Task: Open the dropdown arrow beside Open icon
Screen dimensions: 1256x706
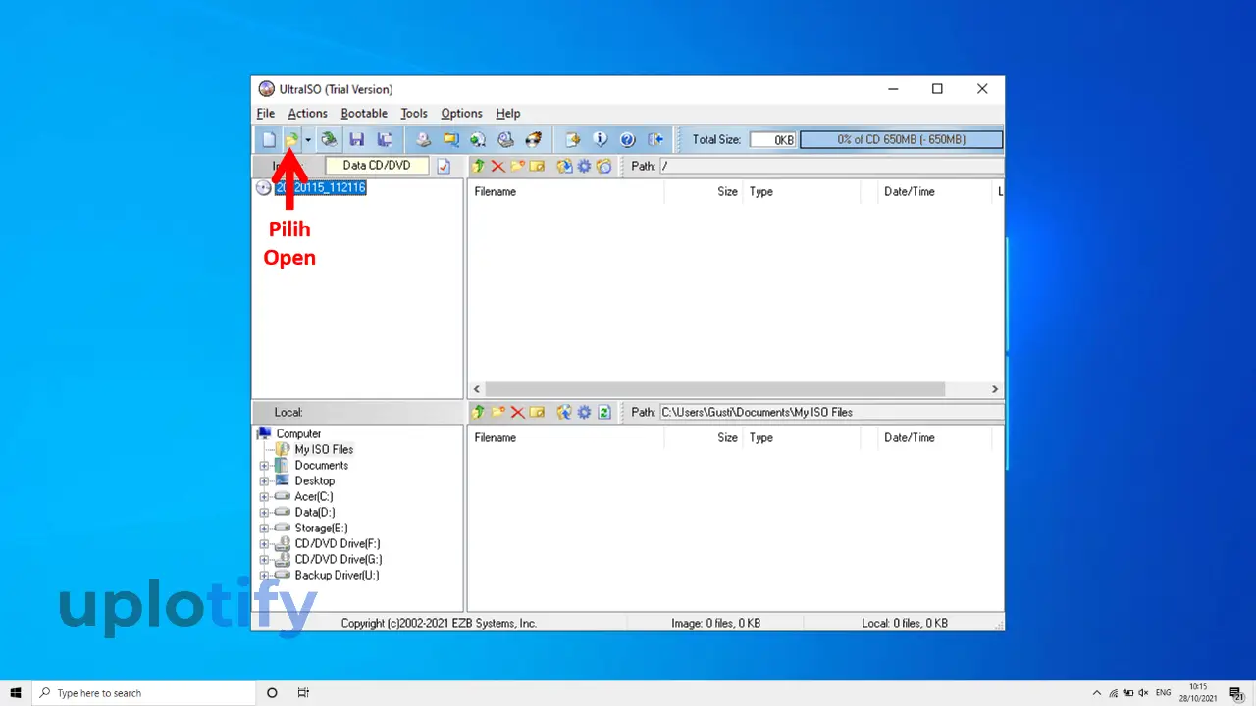Action: [307, 140]
